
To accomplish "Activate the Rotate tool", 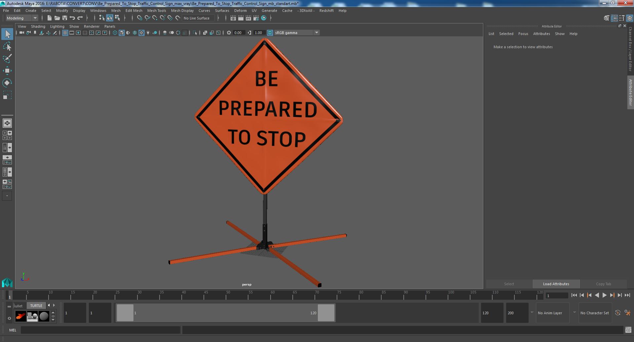I will (7, 83).
